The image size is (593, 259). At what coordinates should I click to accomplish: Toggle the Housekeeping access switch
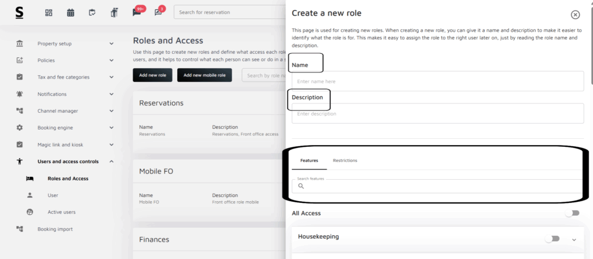coord(552,238)
